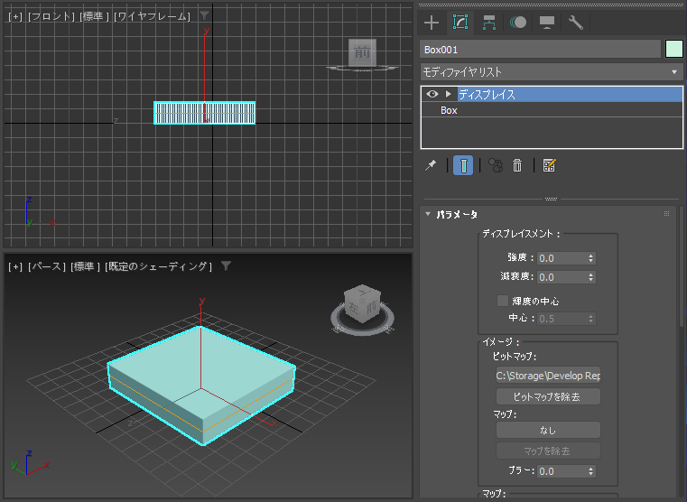Open front viewport [+] menu
The width and height of the screenshot is (687, 502).
[15, 16]
